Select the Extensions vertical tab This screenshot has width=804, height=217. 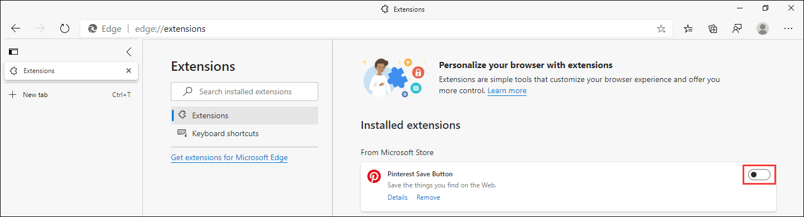(71, 71)
